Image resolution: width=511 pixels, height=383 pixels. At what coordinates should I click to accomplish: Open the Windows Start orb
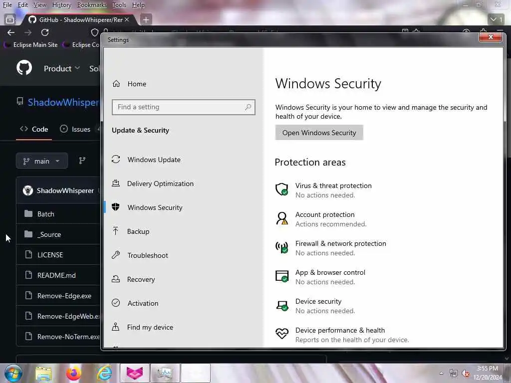click(x=13, y=373)
